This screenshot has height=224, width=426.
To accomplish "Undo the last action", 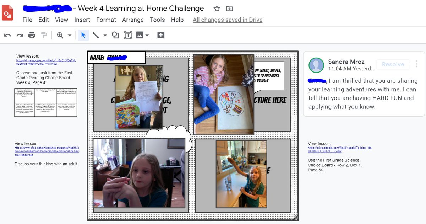I will pyautogui.click(x=7, y=35).
